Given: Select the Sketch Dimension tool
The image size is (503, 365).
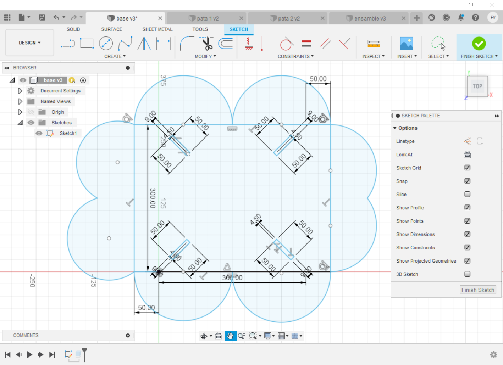Looking at the screenshot, I should [163, 44].
